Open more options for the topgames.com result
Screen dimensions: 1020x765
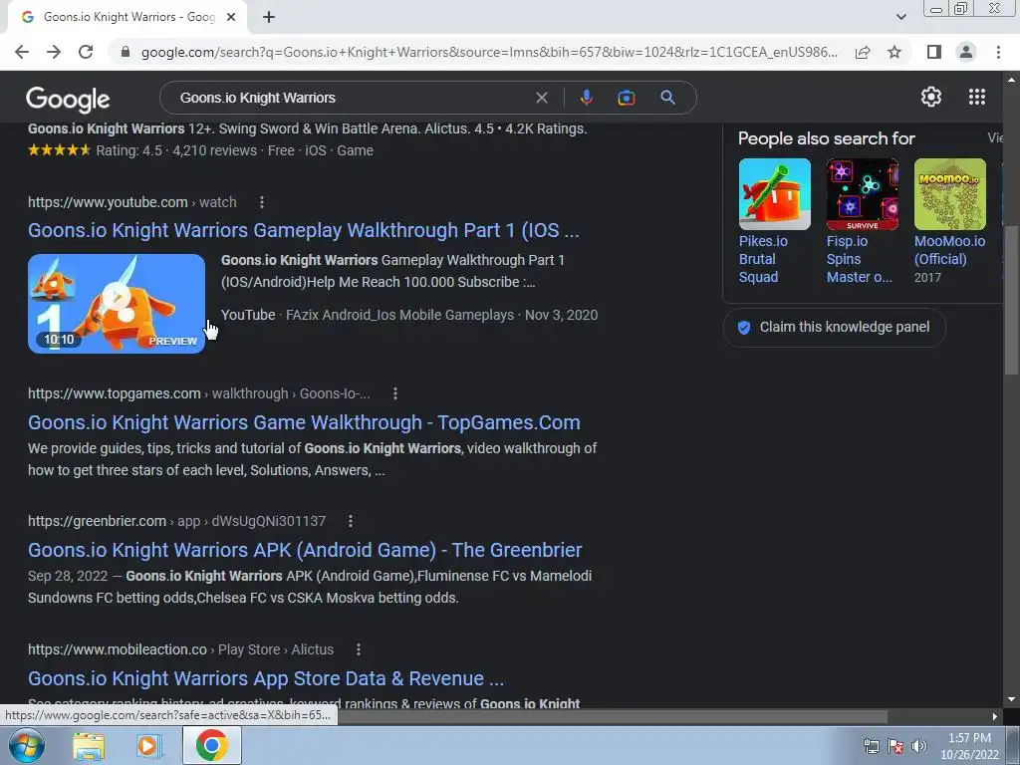[x=394, y=393]
